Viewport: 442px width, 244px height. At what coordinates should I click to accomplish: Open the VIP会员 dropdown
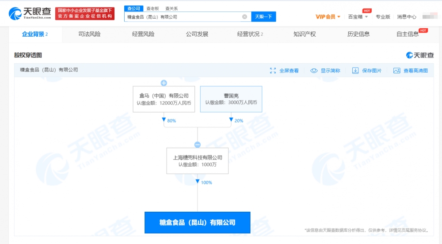tap(328, 17)
